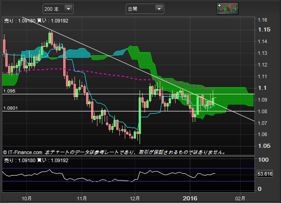Click the RSI panel sell/buy quote text

36,160
